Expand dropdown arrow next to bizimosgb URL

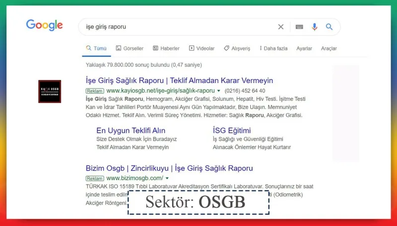(167, 179)
